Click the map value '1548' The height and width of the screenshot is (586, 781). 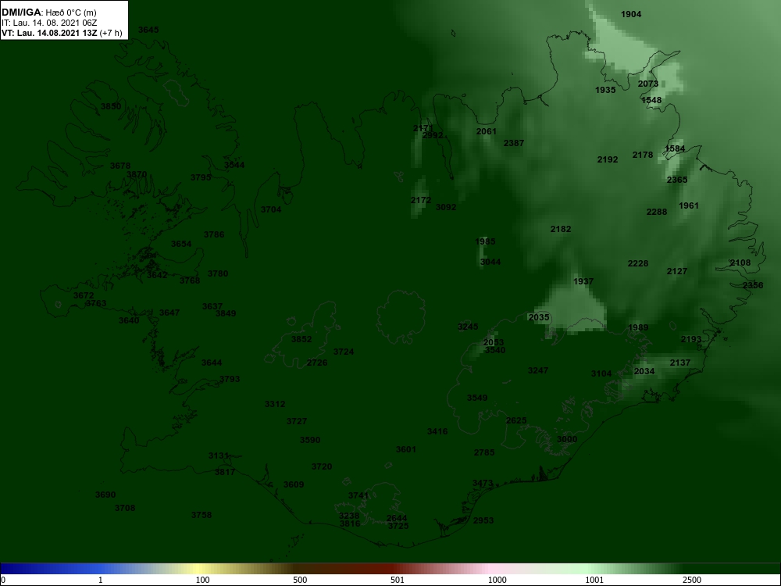point(651,100)
